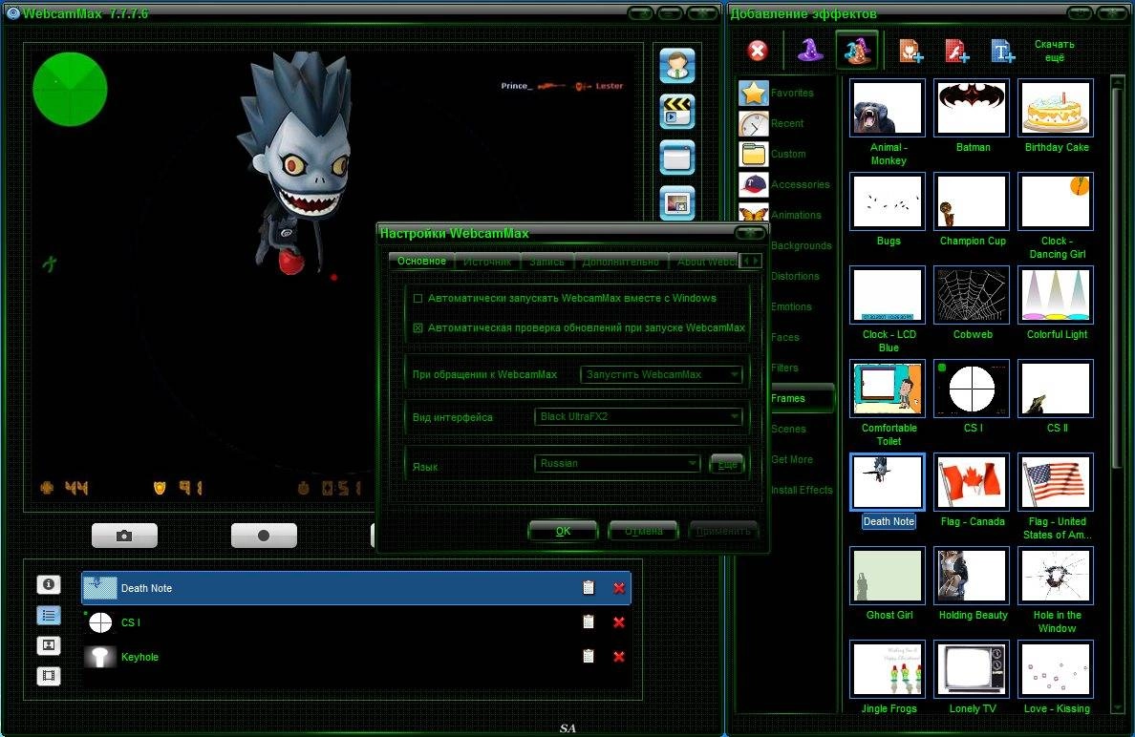
Task: Toggle automatic update check checkbox
Action: pos(418,327)
